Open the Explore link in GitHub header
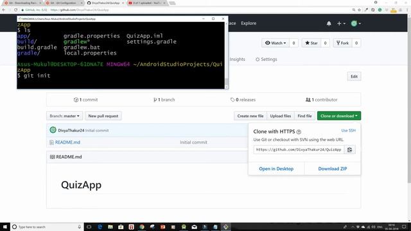411x231 pixels. tap(249, 23)
